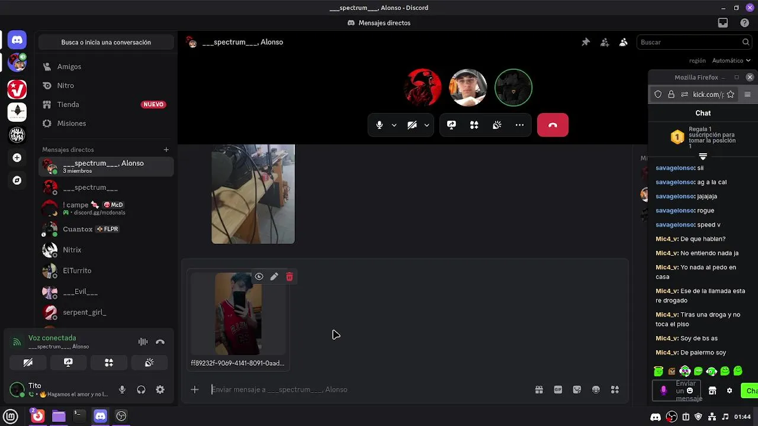
Task: Open more options ellipsis in call bar
Action: (519, 125)
